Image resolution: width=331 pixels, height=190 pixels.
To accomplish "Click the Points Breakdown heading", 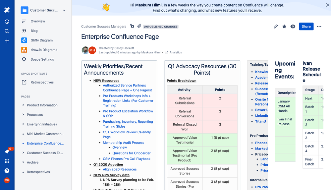I will (182, 81).
